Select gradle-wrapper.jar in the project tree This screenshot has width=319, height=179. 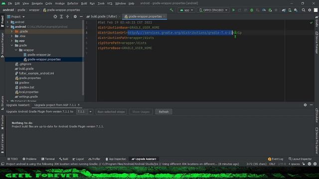(39, 55)
